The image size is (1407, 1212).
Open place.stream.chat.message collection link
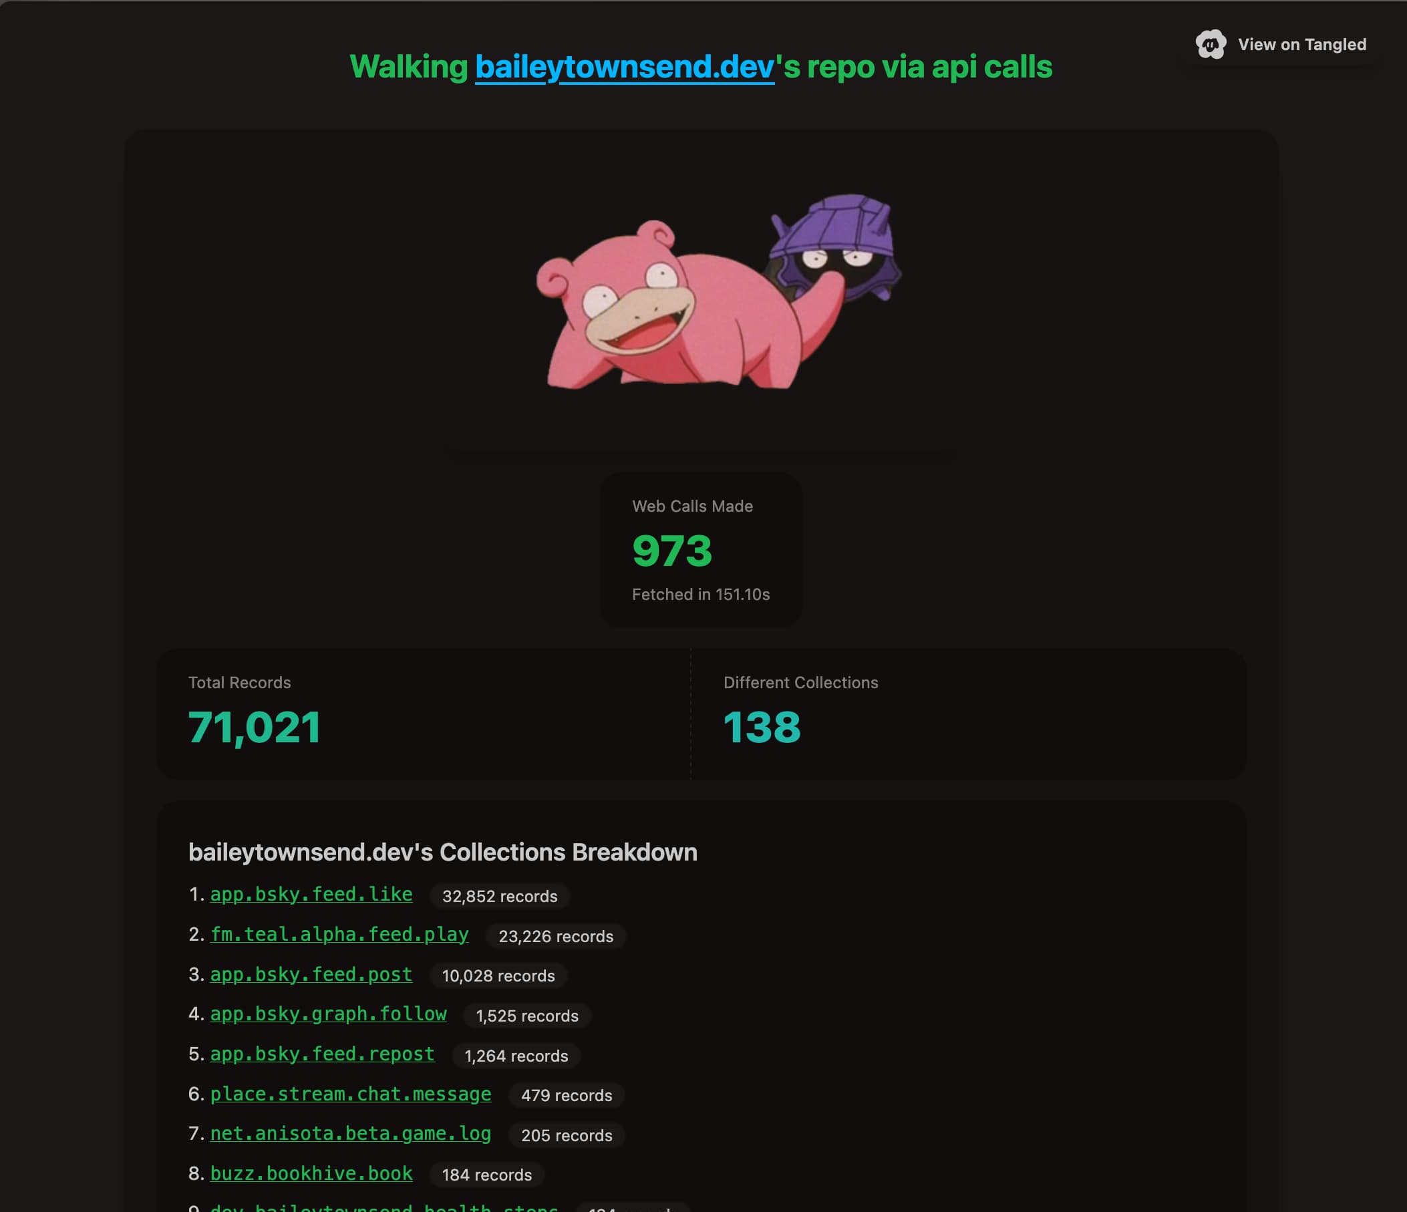tap(350, 1094)
